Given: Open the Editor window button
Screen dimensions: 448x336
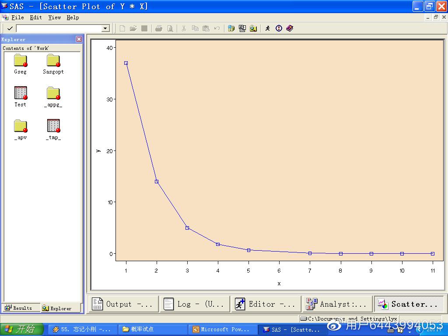Looking at the screenshot, I should click(266, 304).
